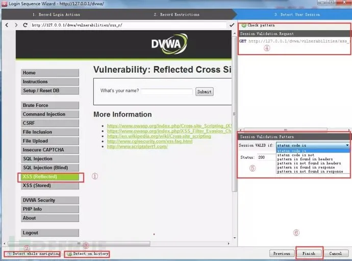Image resolution: width=352 pixels, height=261 pixels.
Task: Click the browser vertical scrollbar down arrow
Action: [235, 238]
